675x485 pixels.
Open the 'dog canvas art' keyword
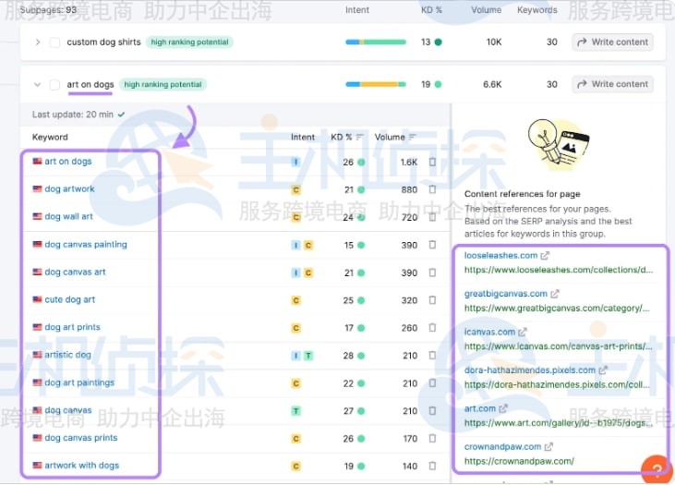coord(75,273)
